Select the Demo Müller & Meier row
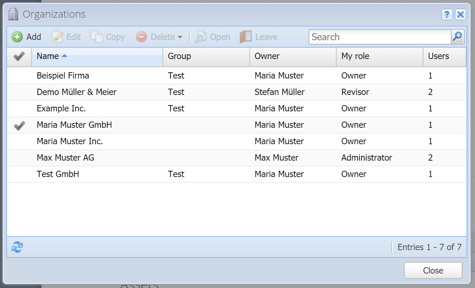Image resolution: width=475 pixels, height=288 pixels. click(237, 92)
